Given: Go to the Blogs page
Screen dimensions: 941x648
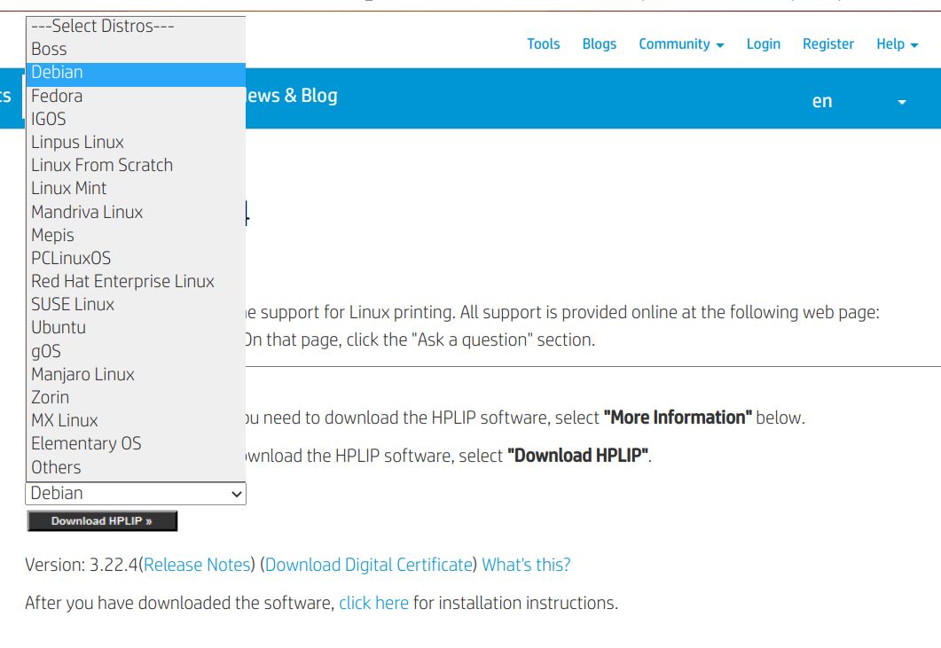Looking at the screenshot, I should tap(599, 44).
